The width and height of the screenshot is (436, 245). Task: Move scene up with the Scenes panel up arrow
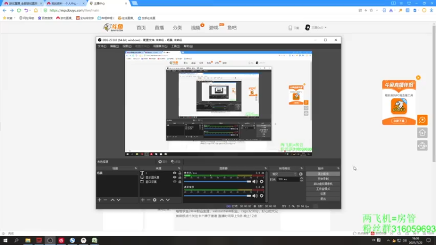(x=113, y=200)
